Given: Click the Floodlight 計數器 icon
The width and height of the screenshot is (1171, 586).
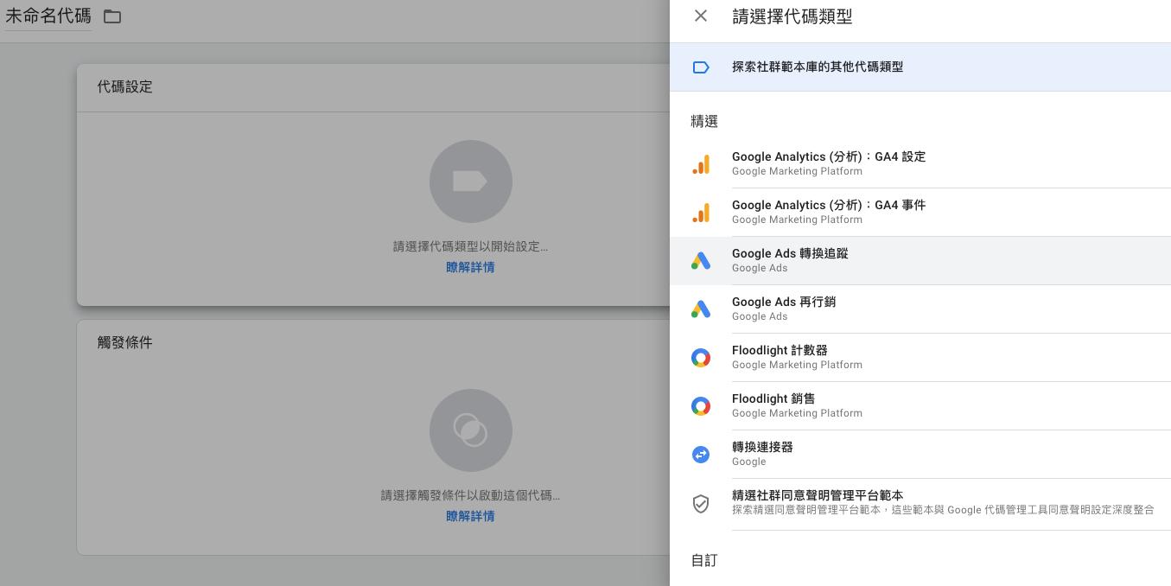Looking at the screenshot, I should coord(701,358).
